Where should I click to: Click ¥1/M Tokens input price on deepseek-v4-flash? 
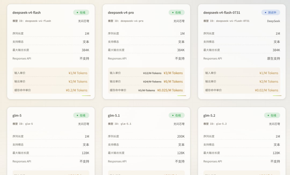78,73
